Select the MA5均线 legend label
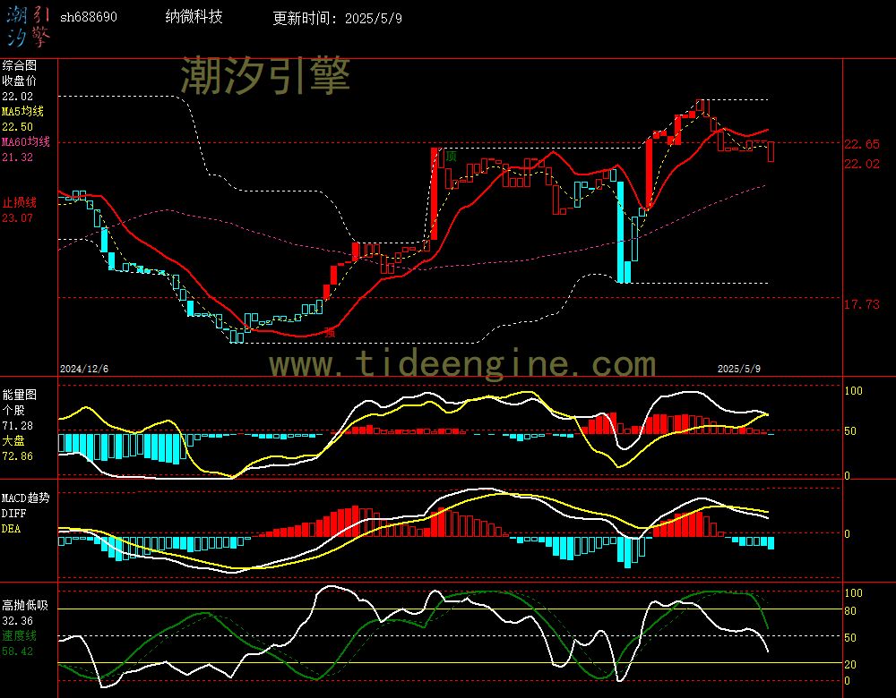The image size is (896, 698). coord(23,111)
